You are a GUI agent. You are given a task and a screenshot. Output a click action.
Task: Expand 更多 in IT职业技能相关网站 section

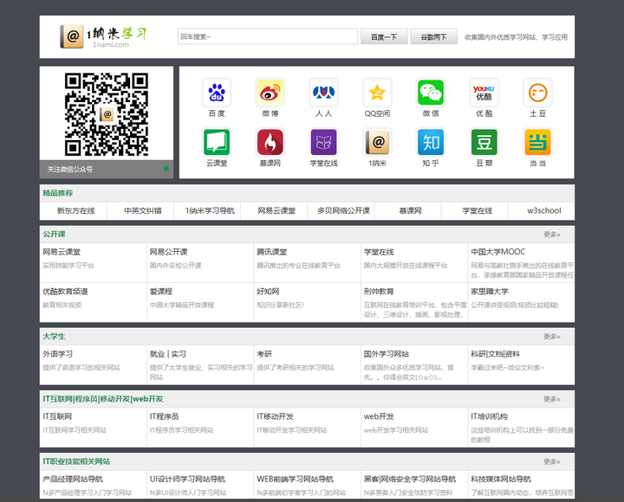[x=552, y=461]
